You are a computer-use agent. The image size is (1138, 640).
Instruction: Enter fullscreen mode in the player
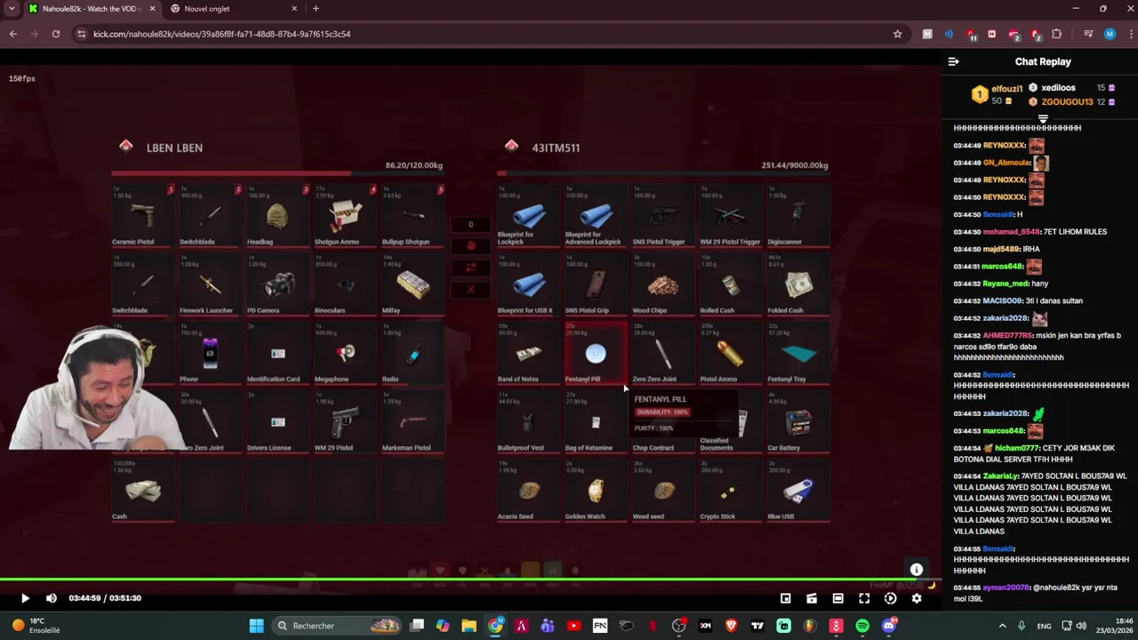864,598
